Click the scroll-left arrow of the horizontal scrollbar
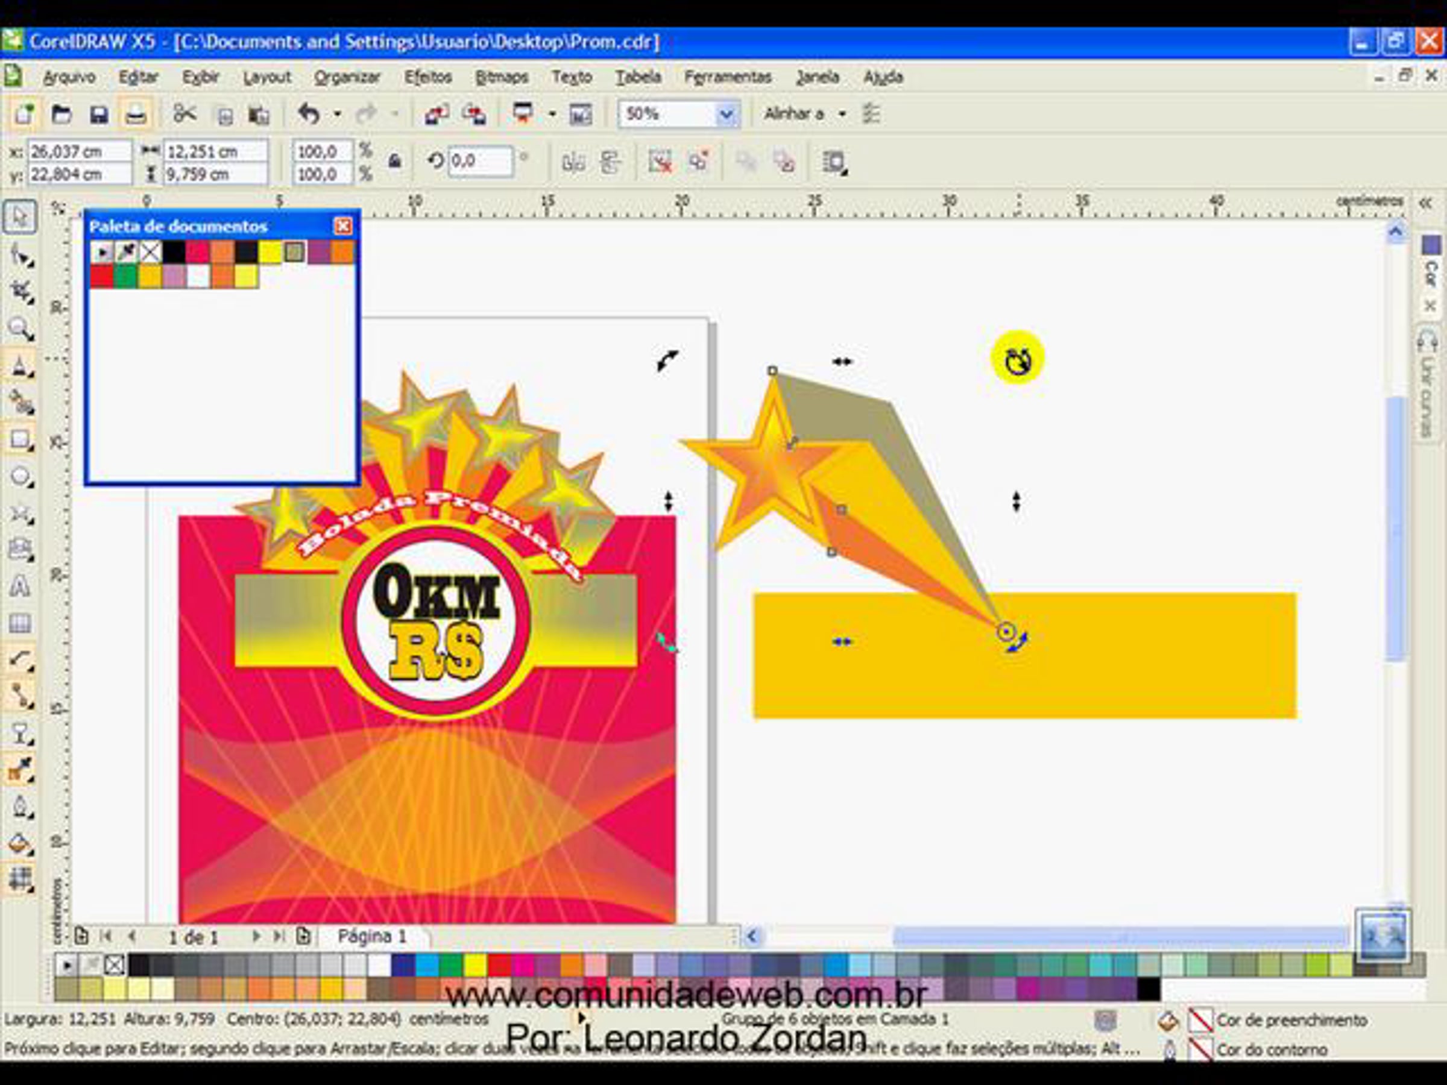Screen dimensions: 1447x1085 pyautogui.click(x=752, y=937)
